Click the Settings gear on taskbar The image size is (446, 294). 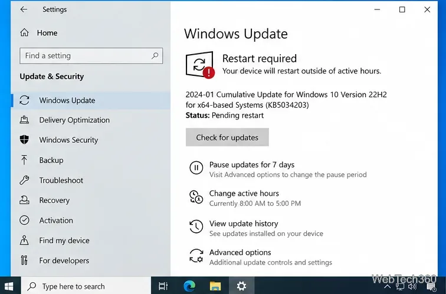click(x=241, y=286)
